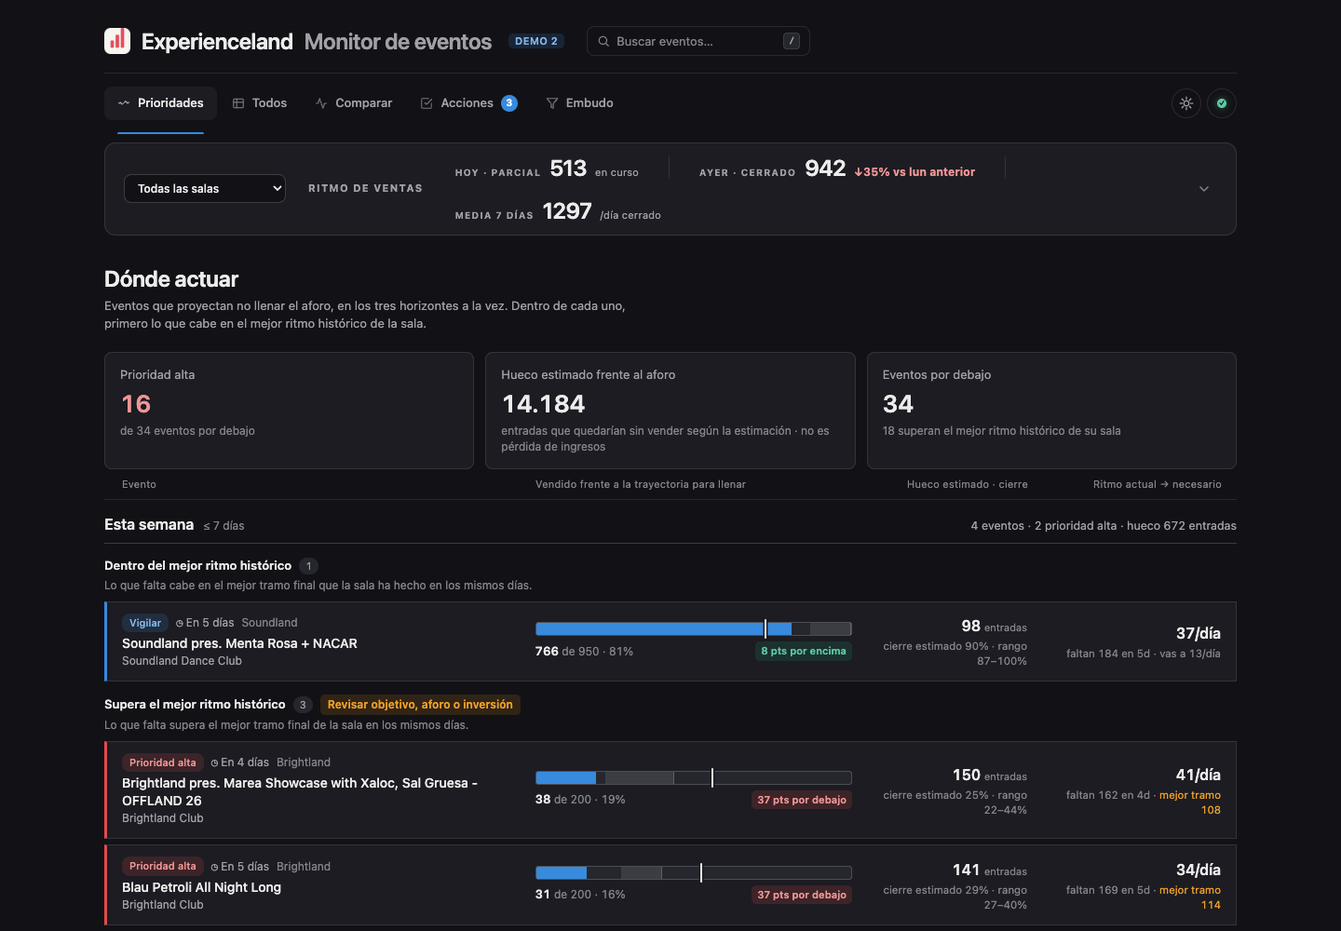Click the Monitor de eventos title
1341x931 pixels.
click(x=398, y=42)
